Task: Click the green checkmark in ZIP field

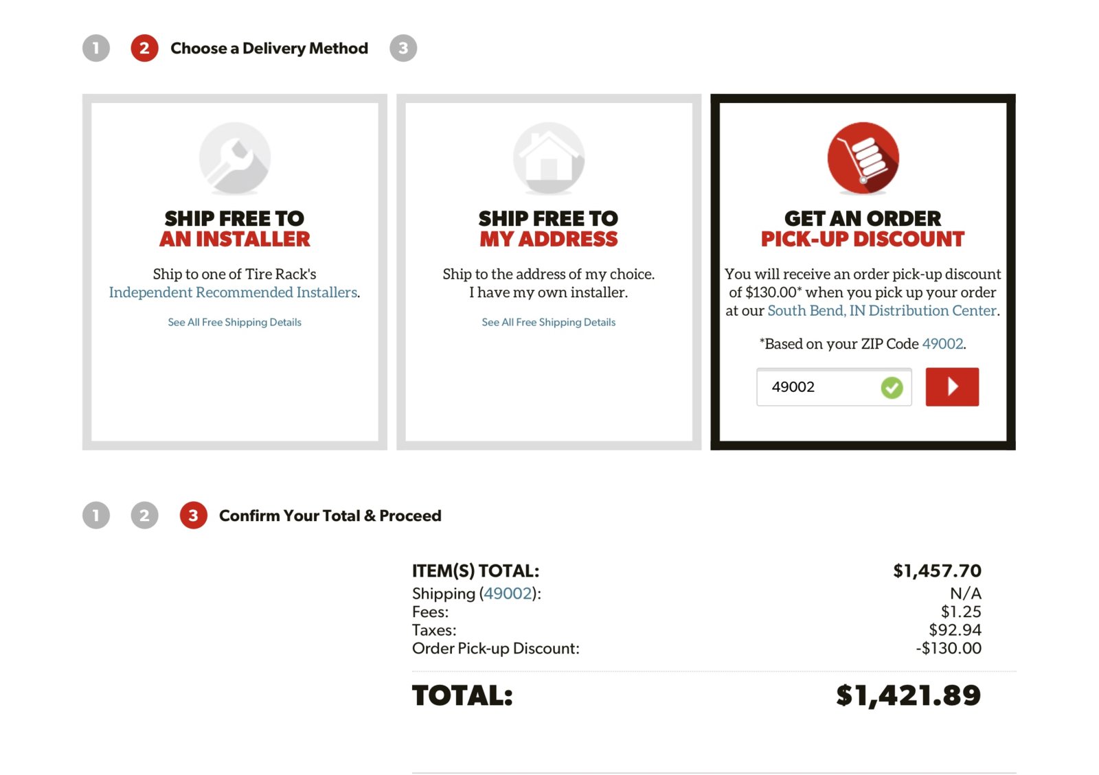Action: pos(892,388)
